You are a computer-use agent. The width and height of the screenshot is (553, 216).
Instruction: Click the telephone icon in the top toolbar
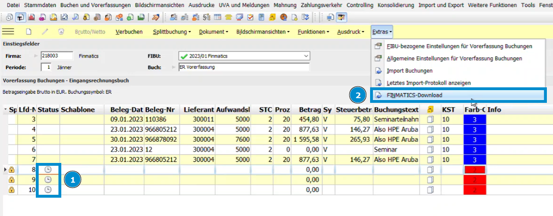tap(229, 18)
